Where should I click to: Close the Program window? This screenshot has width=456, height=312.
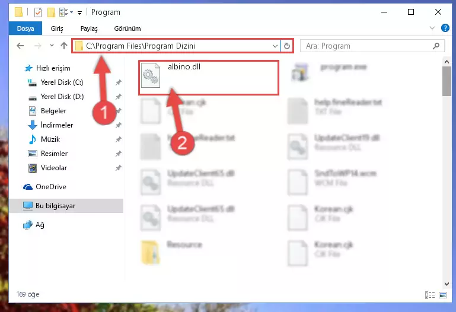tap(438, 12)
